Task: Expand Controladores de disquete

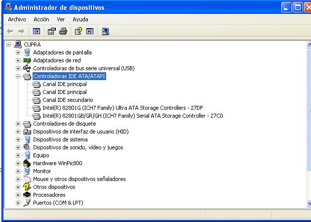Action: tap(18, 124)
